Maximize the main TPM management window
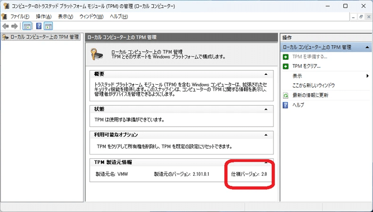 tap(345, 6)
